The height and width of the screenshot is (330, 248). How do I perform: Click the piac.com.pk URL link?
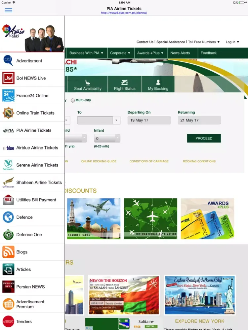coord(124,13)
